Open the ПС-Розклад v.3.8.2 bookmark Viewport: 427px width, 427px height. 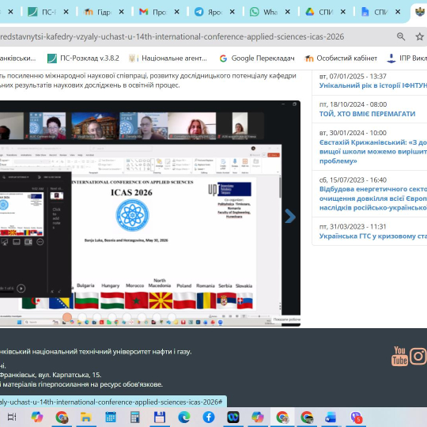coord(83,59)
